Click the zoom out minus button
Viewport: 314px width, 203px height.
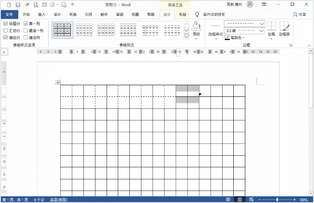coord(260,200)
